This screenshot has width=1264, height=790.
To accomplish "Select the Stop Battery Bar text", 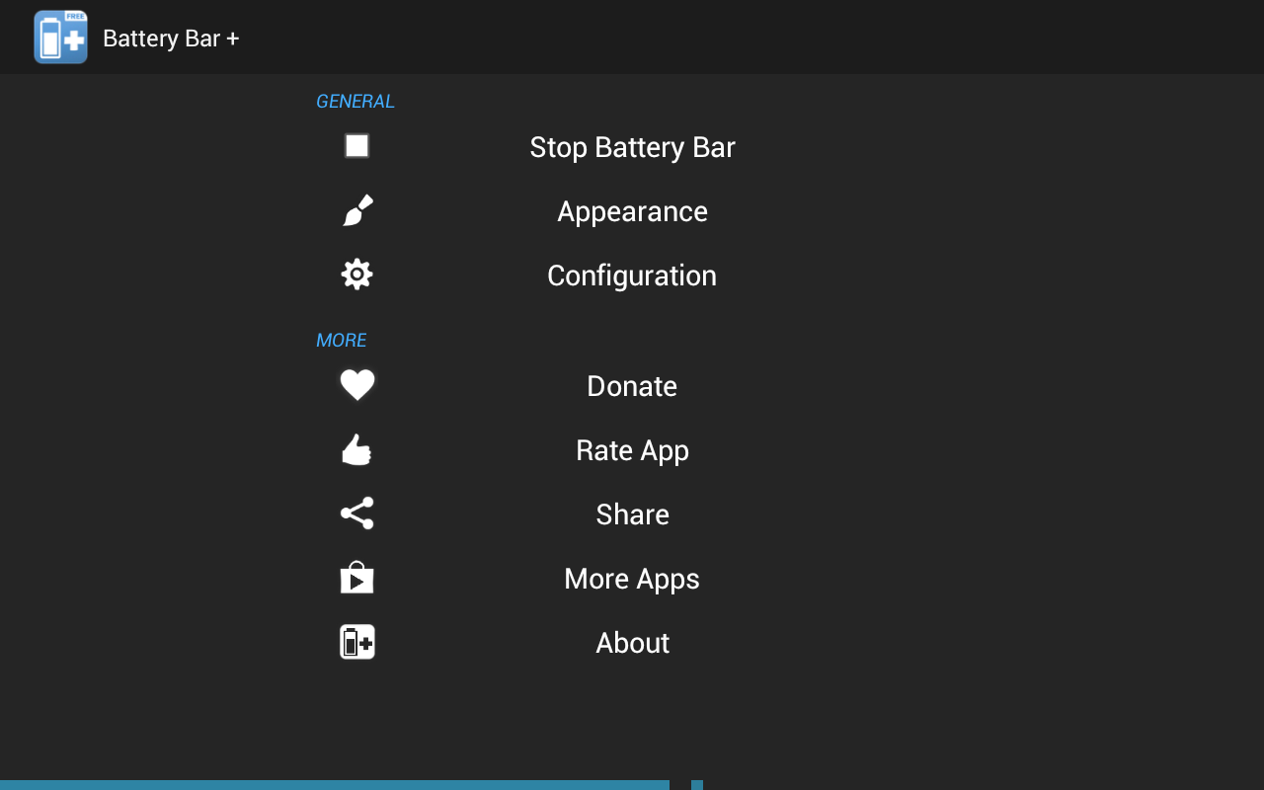I will 632,147.
